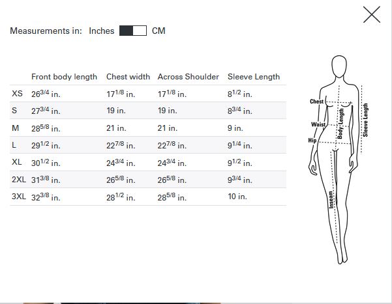The height and width of the screenshot is (304, 392).
Task: Select the XS size row
Action: coord(148,94)
